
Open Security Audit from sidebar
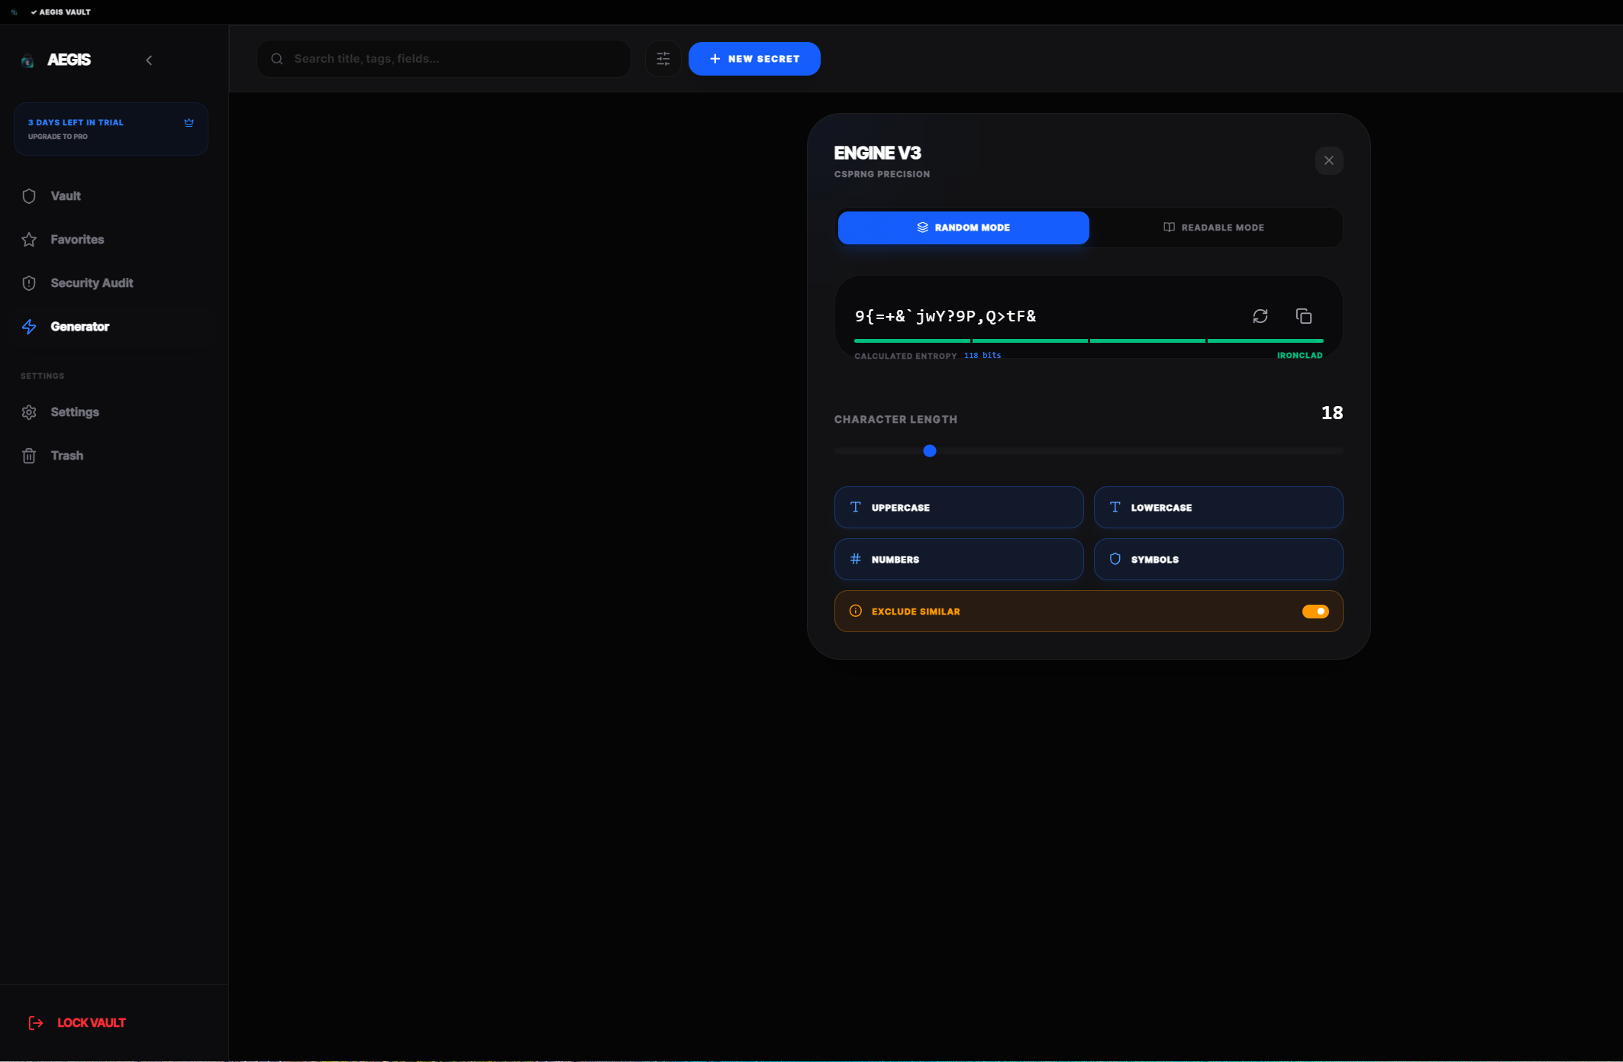pyautogui.click(x=92, y=283)
